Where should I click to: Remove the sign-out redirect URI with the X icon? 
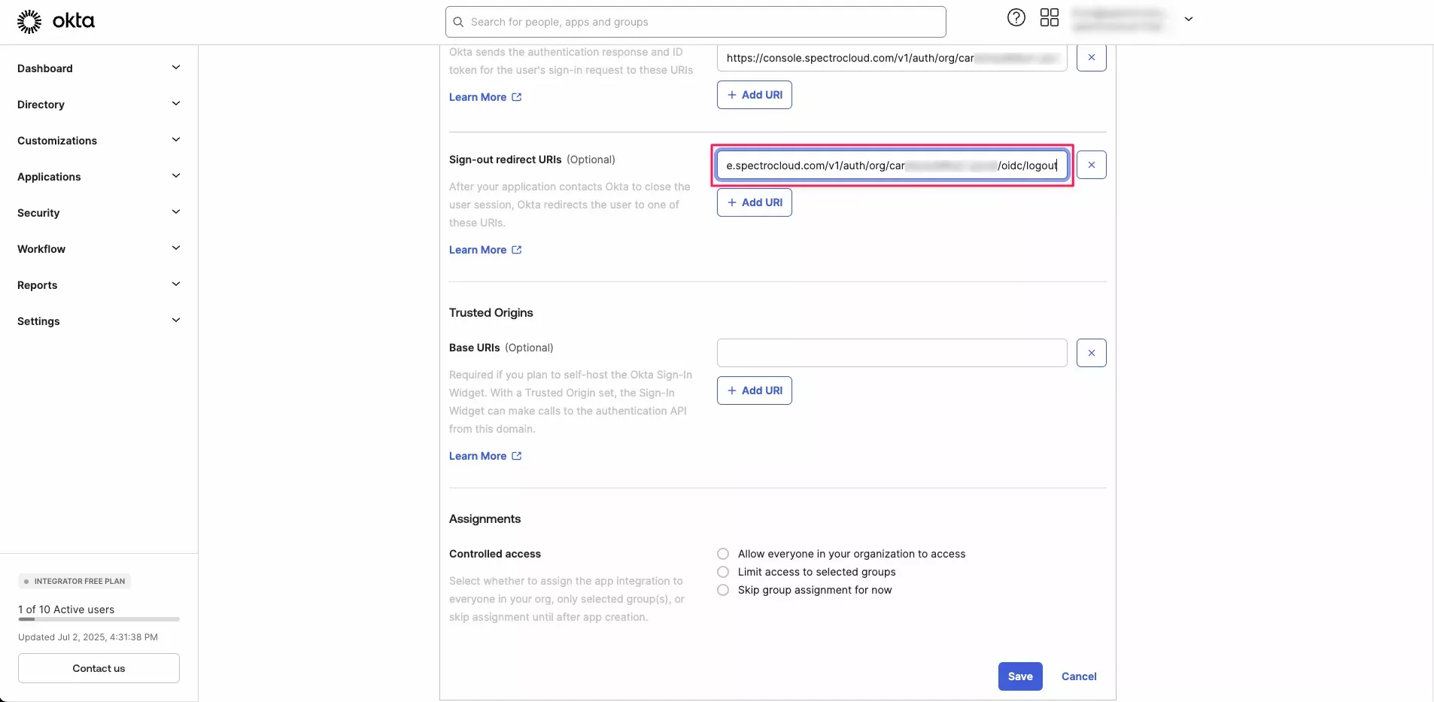[x=1092, y=165]
